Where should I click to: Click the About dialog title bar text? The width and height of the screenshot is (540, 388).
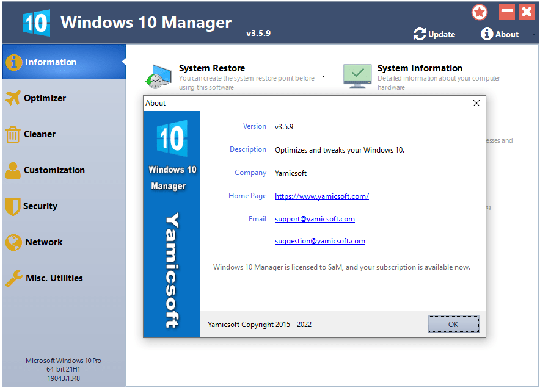(x=155, y=103)
